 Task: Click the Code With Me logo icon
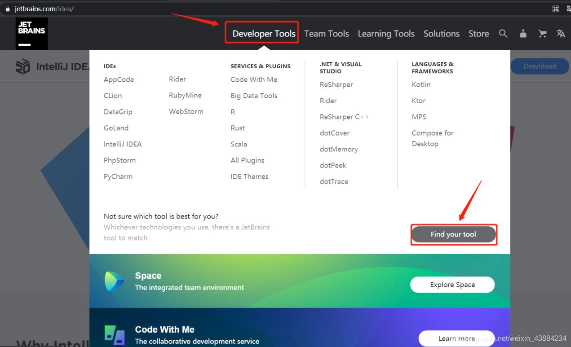(114, 335)
